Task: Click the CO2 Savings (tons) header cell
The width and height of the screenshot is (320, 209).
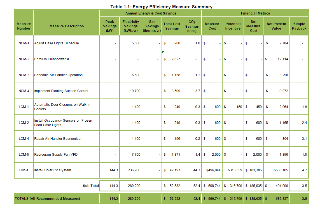Action: point(191,26)
